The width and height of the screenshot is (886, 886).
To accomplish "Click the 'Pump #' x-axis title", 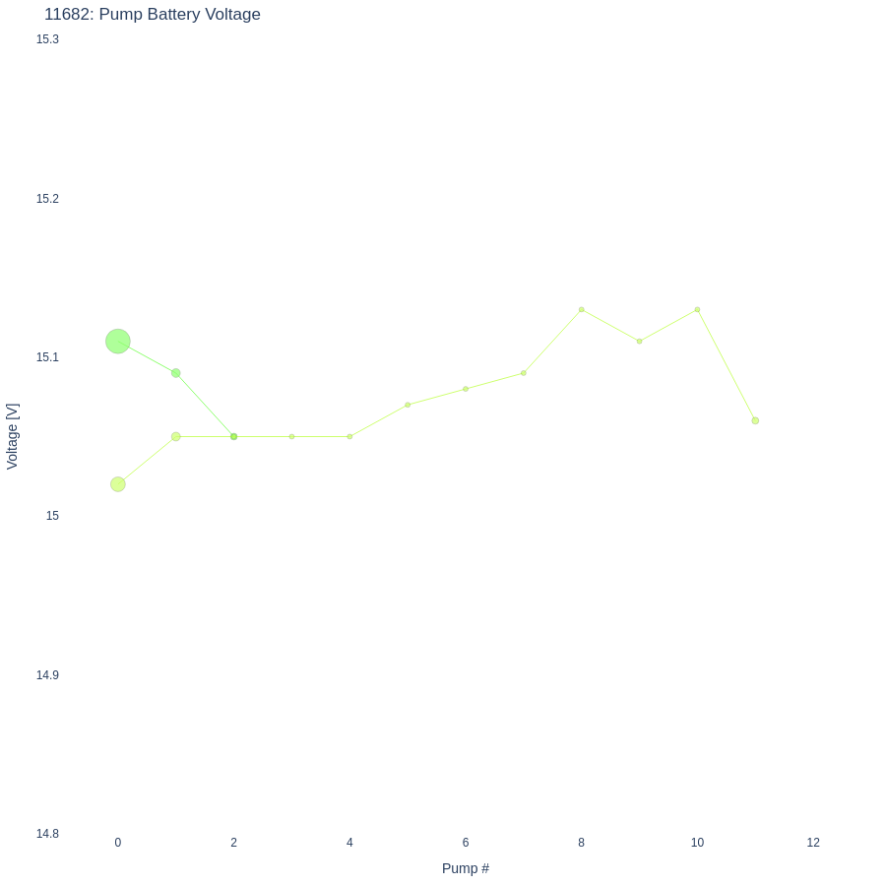I will tap(466, 868).
